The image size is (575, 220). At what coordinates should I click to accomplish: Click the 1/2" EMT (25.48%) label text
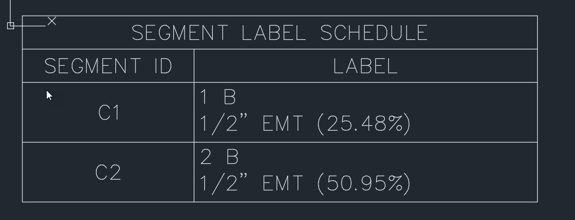(305, 124)
